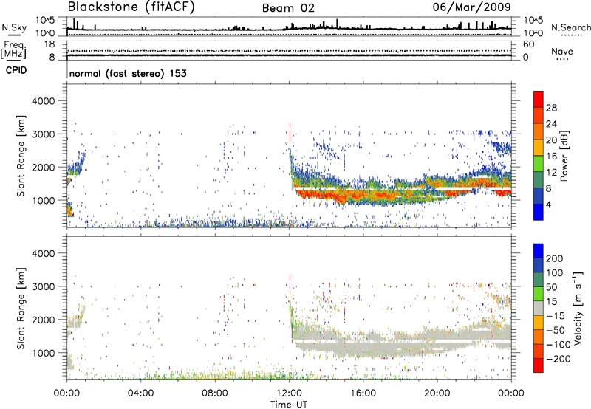This screenshot has width=591, height=409.
Task: Click the gray segment of the Velocity colorbar
Action: 539,308
